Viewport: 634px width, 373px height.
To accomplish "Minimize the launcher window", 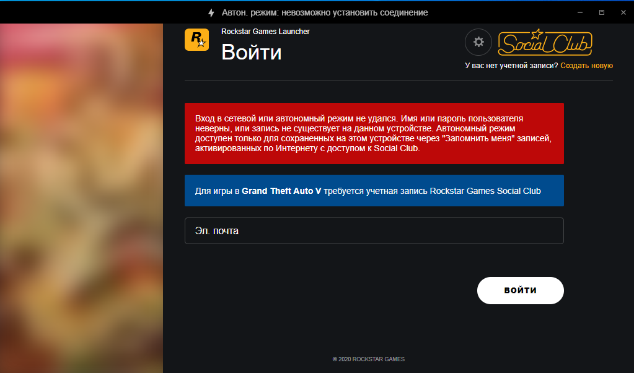I will tap(580, 12).
